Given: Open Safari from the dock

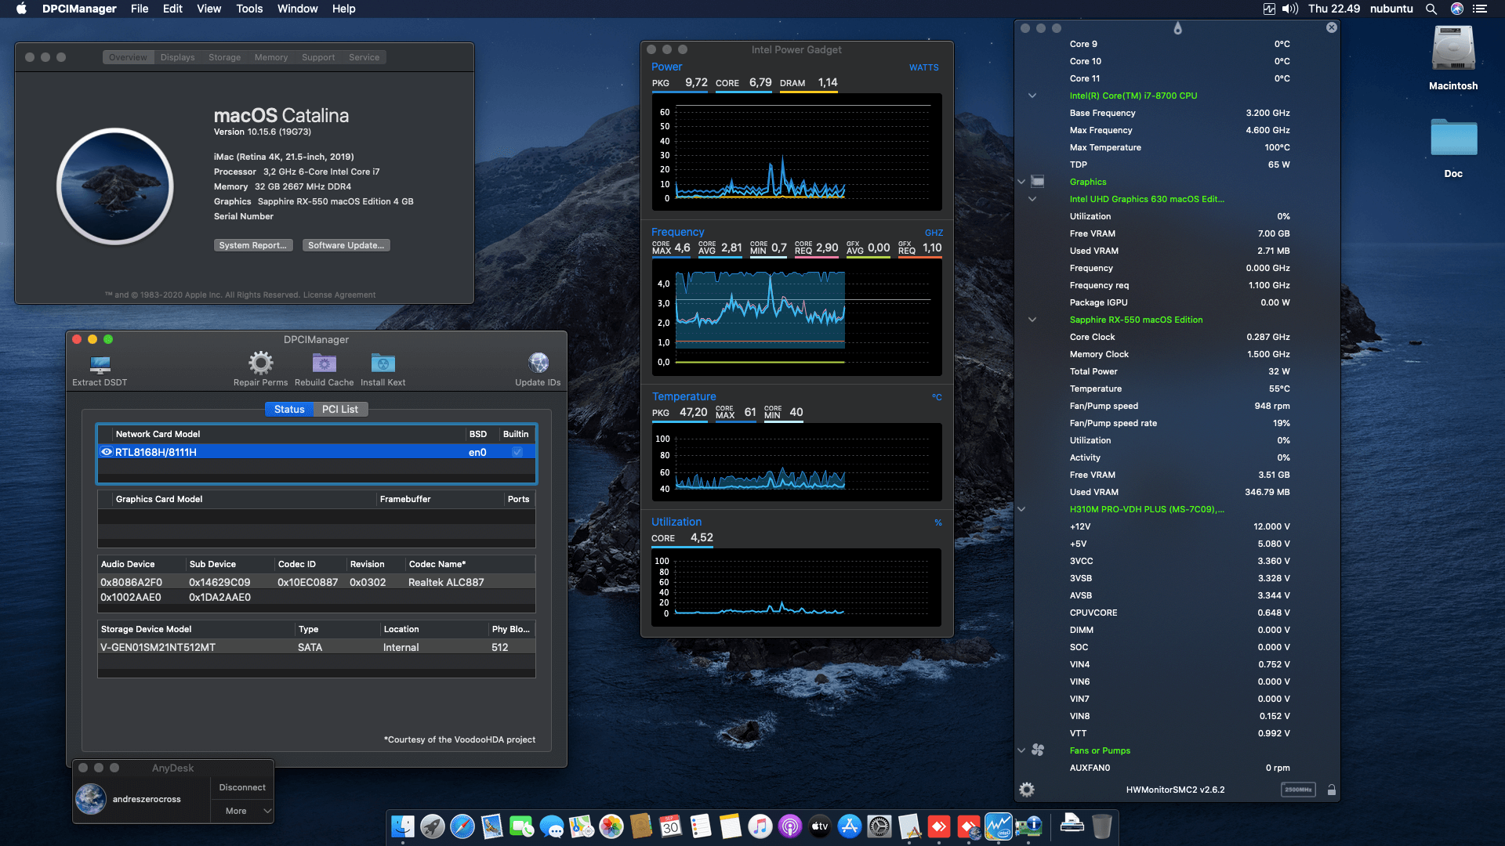Looking at the screenshot, I should pos(462,826).
